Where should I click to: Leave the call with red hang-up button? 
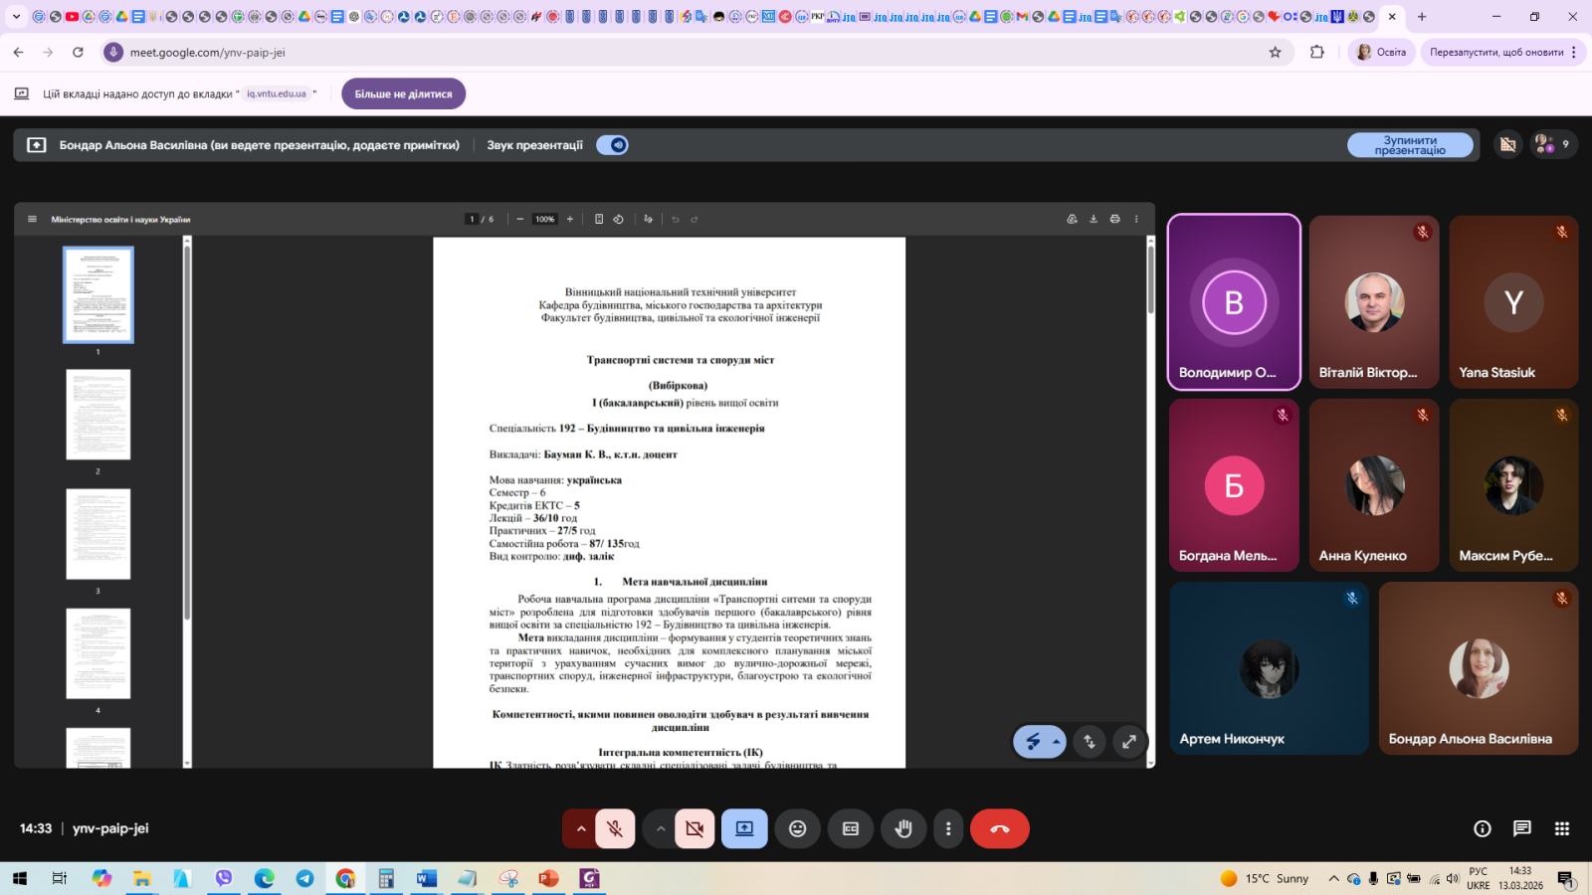click(999, 828)
